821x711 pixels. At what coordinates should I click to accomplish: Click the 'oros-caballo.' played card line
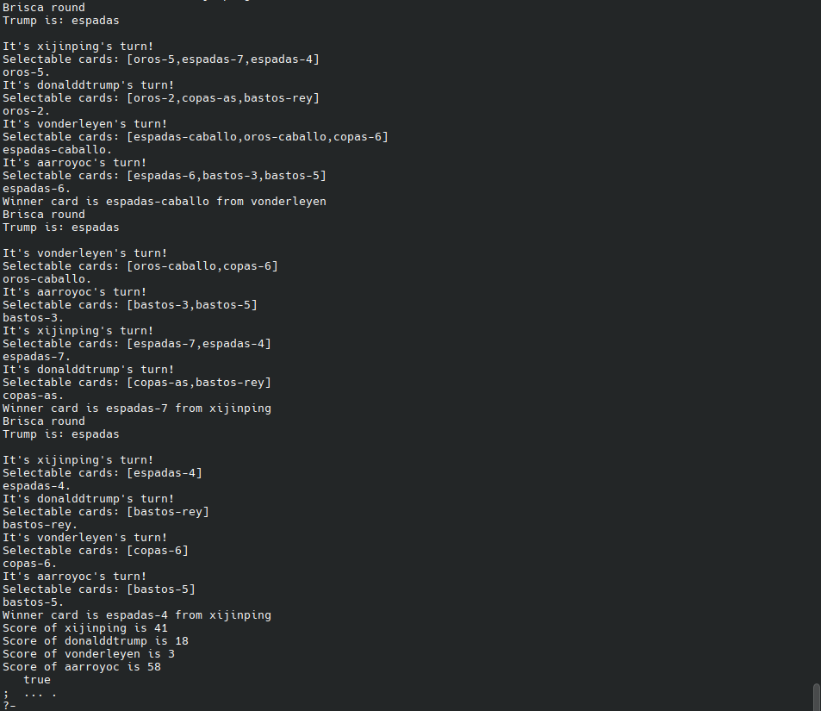(x=47, y=278)
